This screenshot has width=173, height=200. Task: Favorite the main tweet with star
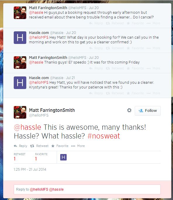(60, 146)
